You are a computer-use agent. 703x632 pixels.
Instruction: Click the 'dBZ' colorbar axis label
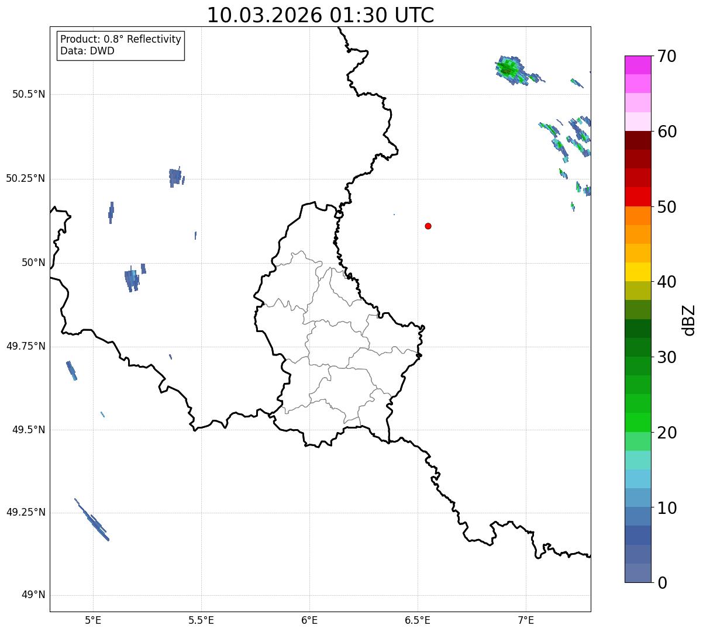point(689,320)
